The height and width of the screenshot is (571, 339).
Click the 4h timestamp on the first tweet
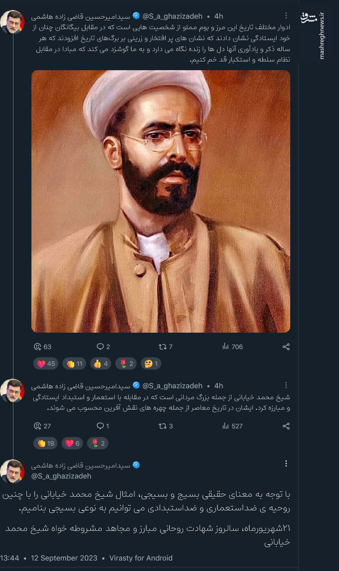coord(220,15)
